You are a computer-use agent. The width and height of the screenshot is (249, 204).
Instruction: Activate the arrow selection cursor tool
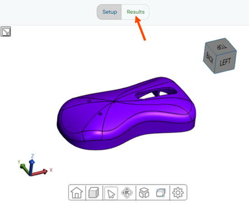pyautogui.click(x=111, y=193)
